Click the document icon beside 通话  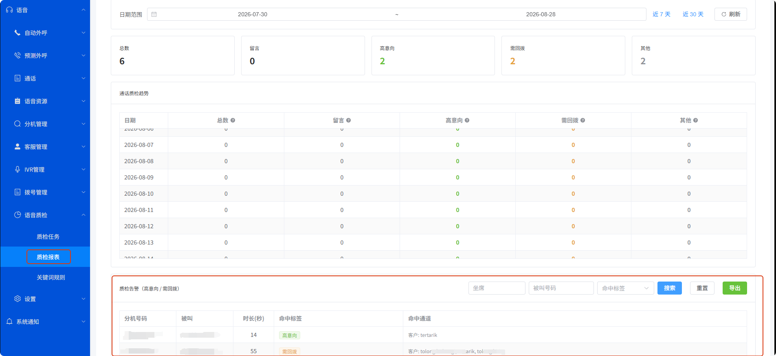pyautogui.click(x=18, y=78)
